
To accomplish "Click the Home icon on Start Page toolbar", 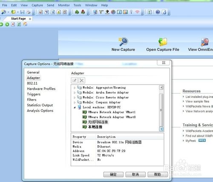I will 25,24.
